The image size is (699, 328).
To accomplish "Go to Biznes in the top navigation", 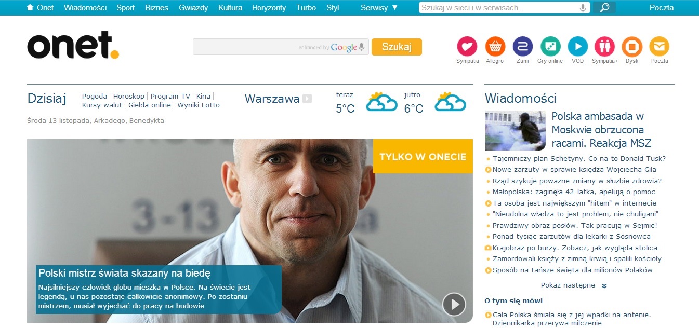I will pos(156,8).
